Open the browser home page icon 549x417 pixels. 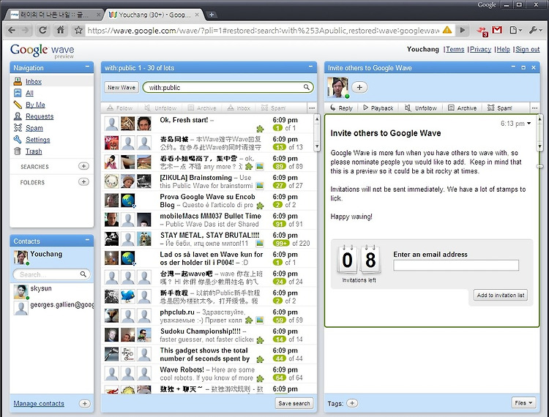(x=61, y=30)
